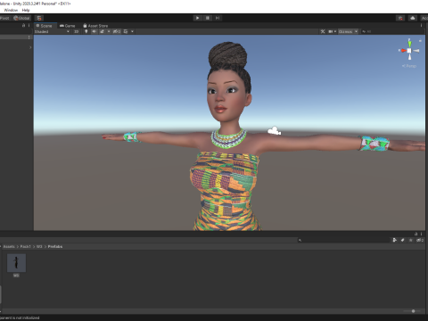This screenshot has height=321, width=428.
Task: Click the console status message at bottom
Action: (20, 318)
